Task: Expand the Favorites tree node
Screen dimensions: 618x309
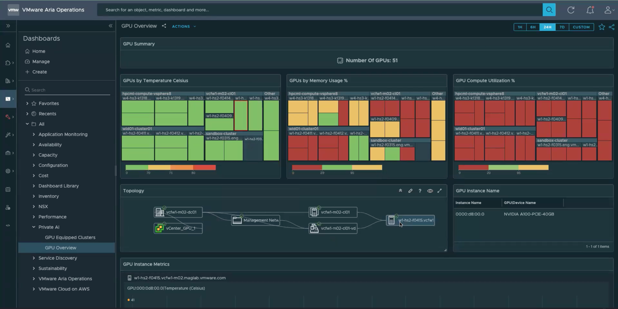Action: pos(27,103)
